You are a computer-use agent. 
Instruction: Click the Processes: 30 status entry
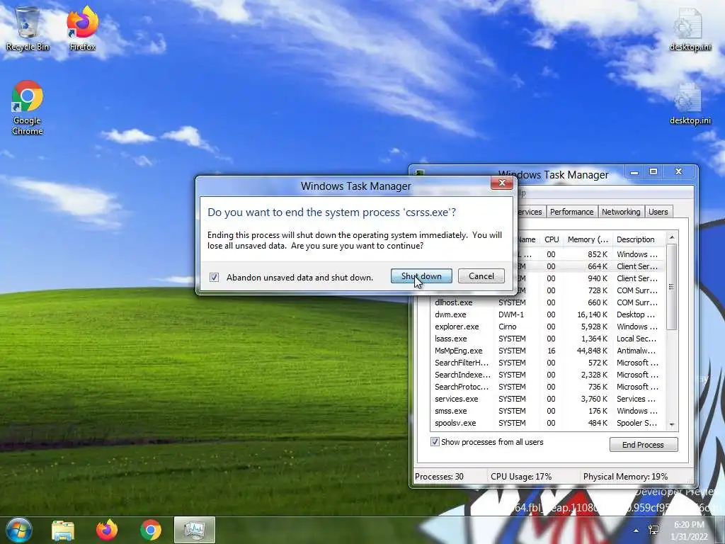tap(439, 477)
